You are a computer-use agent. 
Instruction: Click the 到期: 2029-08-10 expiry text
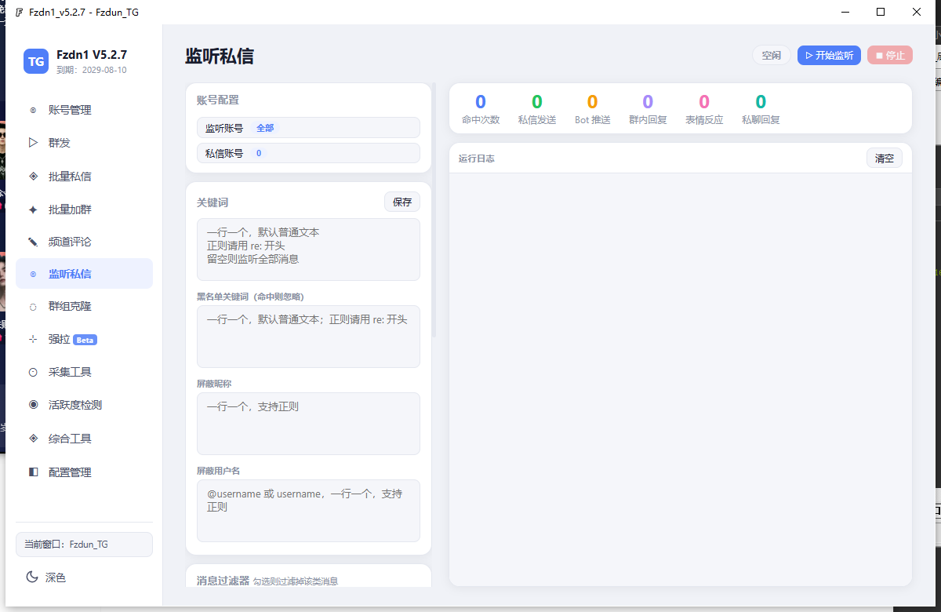(92, 70)
